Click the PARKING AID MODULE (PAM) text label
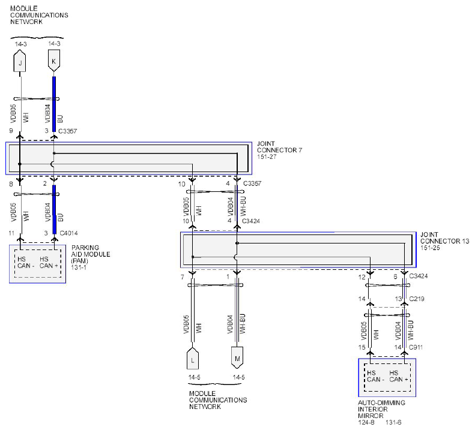Image resolution: width=475 pixels, height=430 pixels. point(91,254)
